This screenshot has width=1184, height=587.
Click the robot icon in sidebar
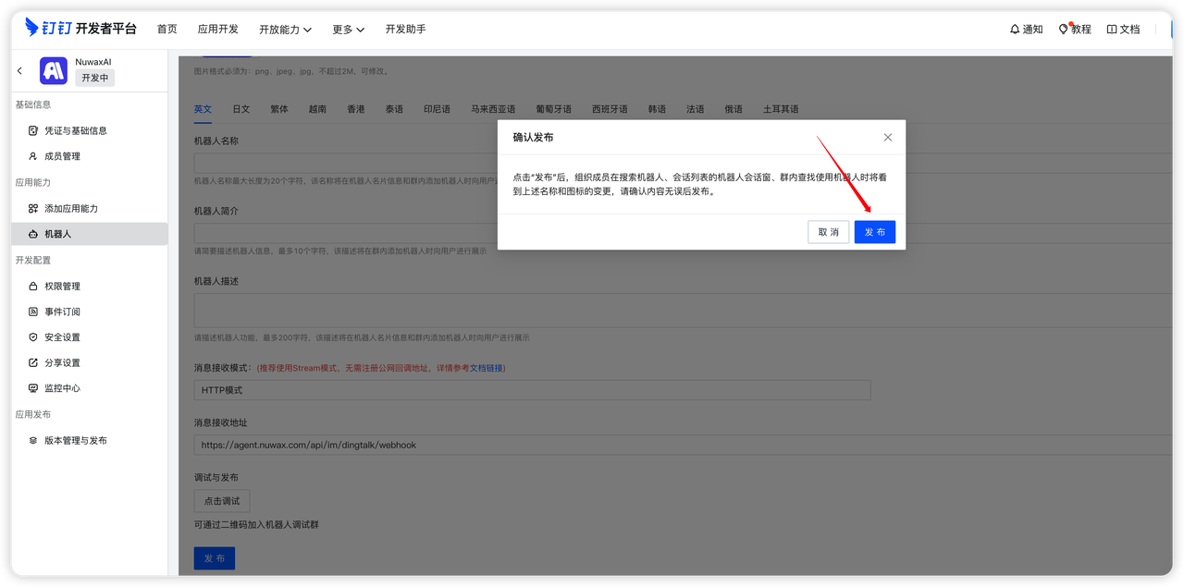click(33, 234)
